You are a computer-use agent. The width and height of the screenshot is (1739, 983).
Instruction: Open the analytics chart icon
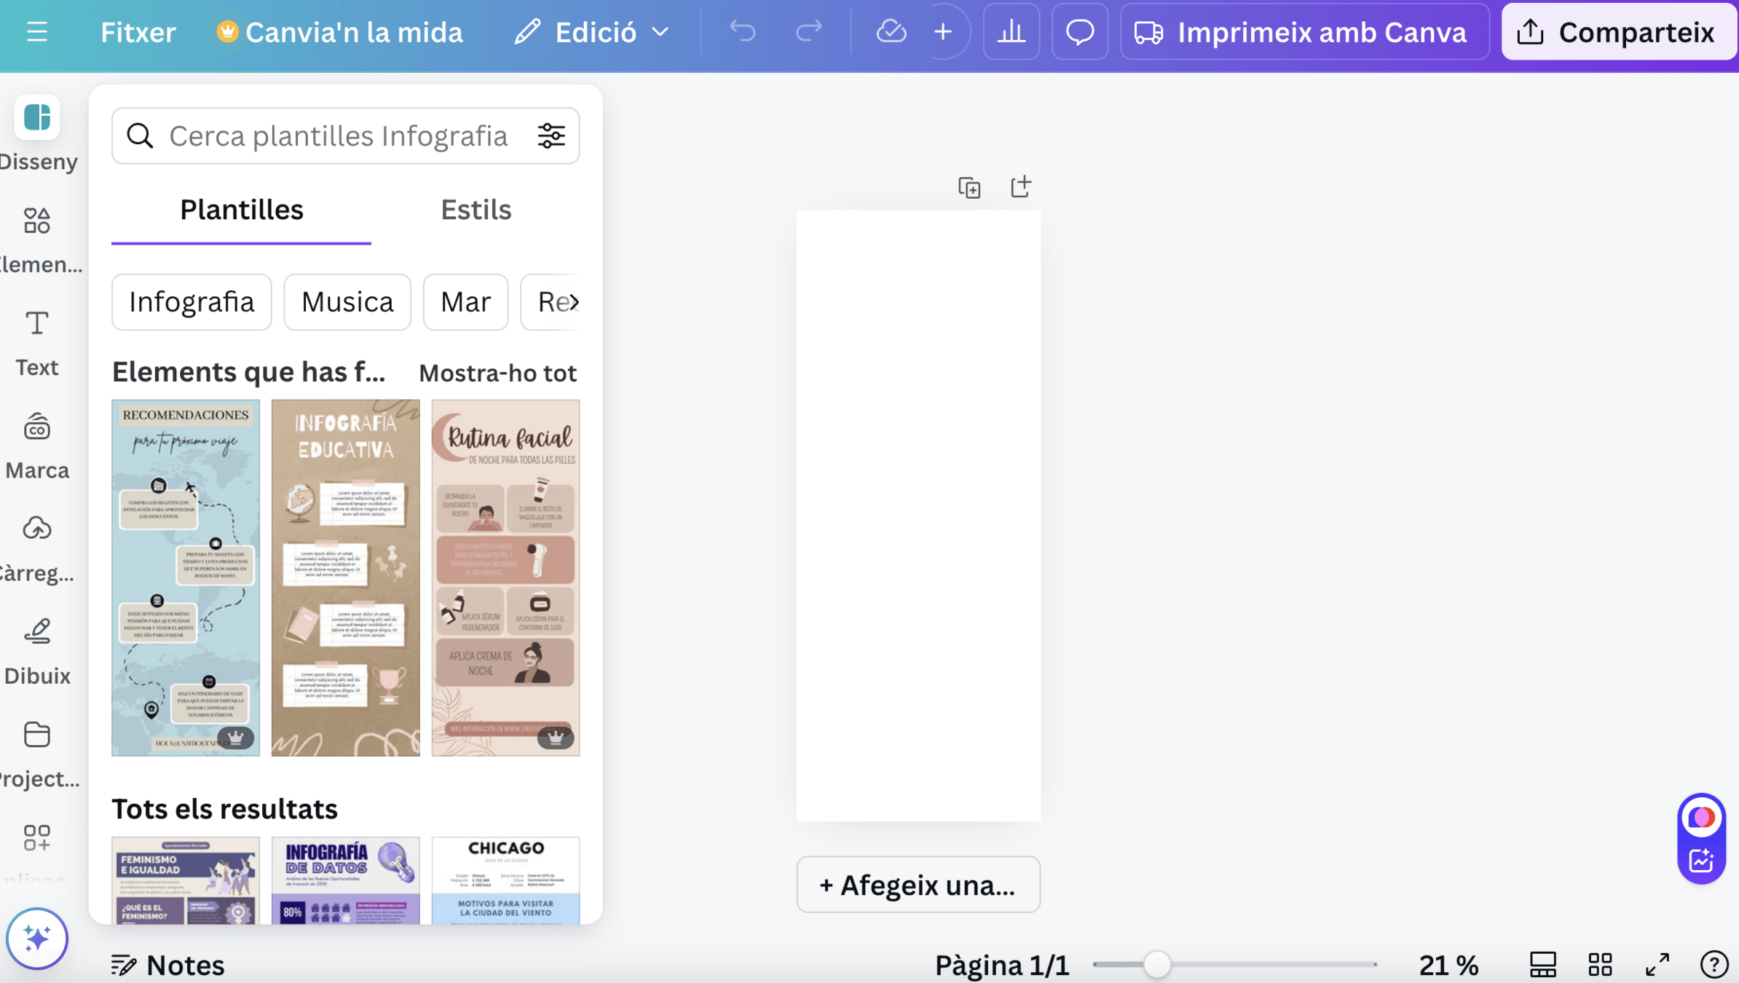1011,32
